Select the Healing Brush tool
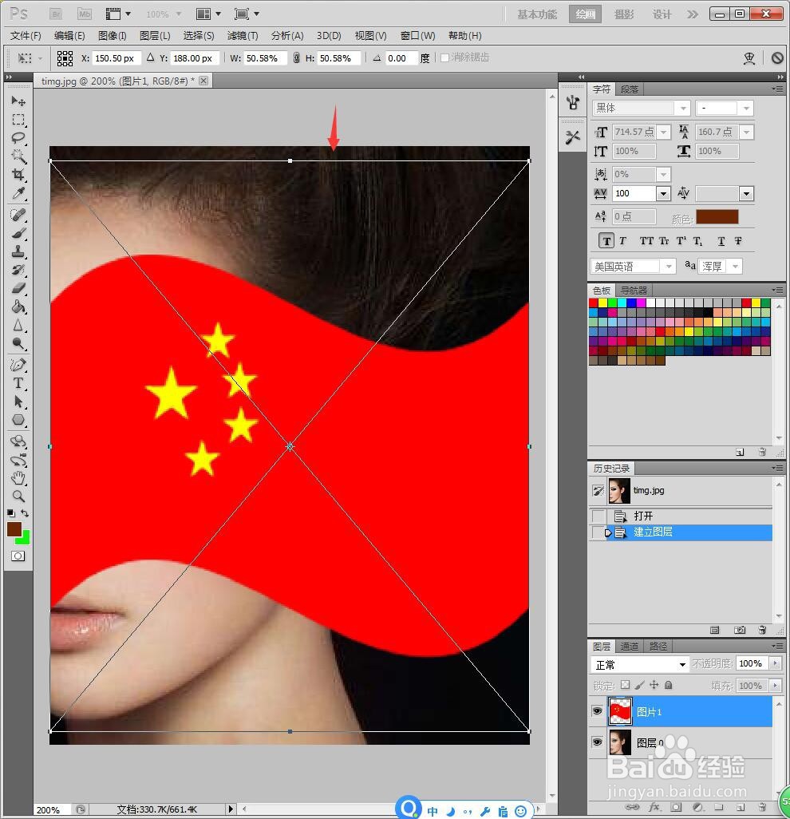Image resolution: width=790 pixels, height=819 pixels. 18,215
